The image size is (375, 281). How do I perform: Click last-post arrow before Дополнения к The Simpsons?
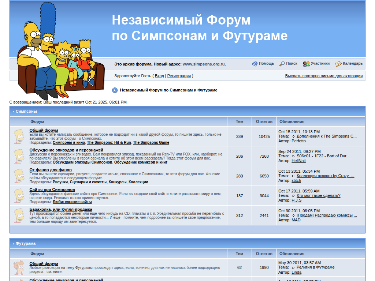pos(293,136)
